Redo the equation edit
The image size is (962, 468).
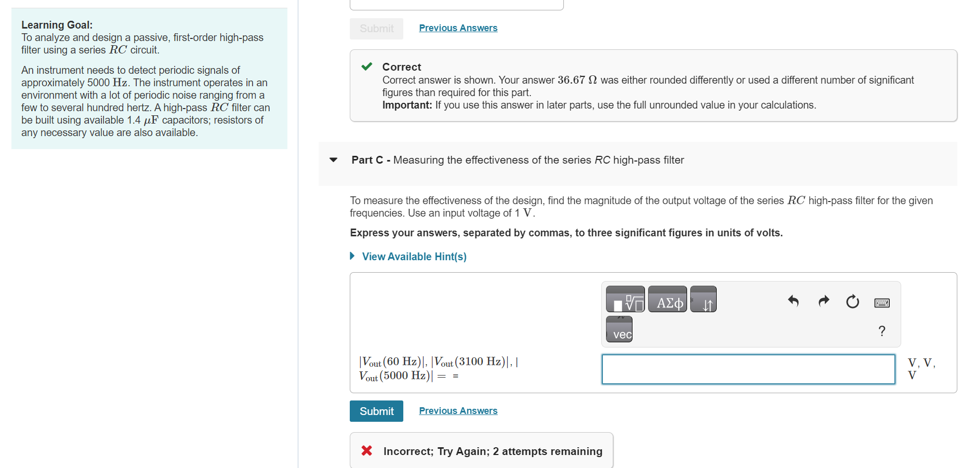[x=823, y=301]
